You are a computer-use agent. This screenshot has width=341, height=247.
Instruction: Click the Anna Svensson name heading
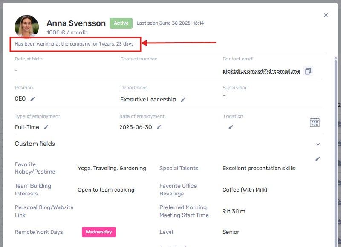pos(76,23)
